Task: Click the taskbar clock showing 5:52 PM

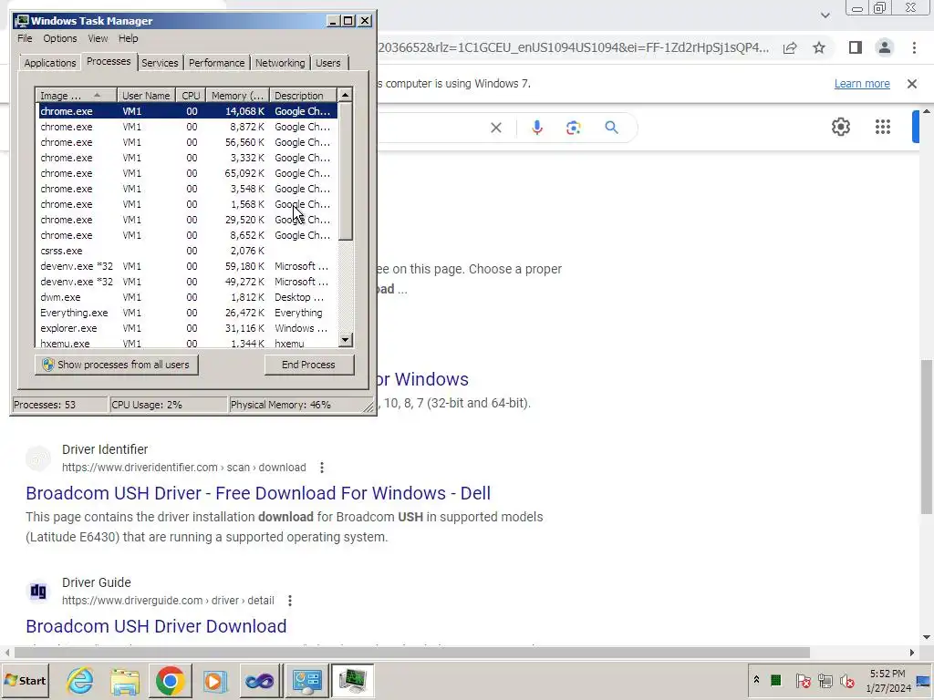Action: click(888, 681)
